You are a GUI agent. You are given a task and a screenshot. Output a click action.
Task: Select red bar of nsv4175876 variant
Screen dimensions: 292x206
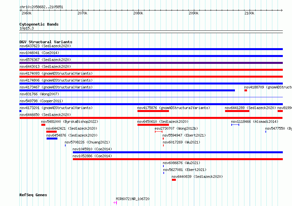click(x=153, y=111)
